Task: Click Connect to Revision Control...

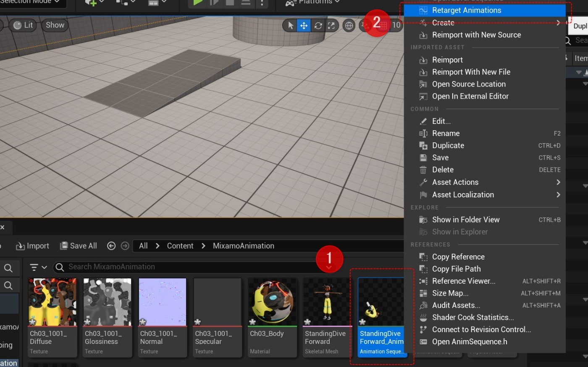Action: pos(485,330)
